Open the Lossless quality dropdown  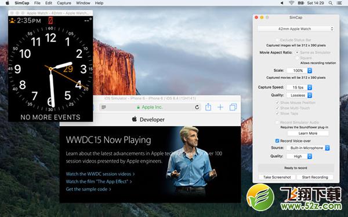click(x=299, y=95)
